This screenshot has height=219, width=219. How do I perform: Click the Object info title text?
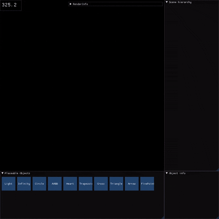pos(177,173)
